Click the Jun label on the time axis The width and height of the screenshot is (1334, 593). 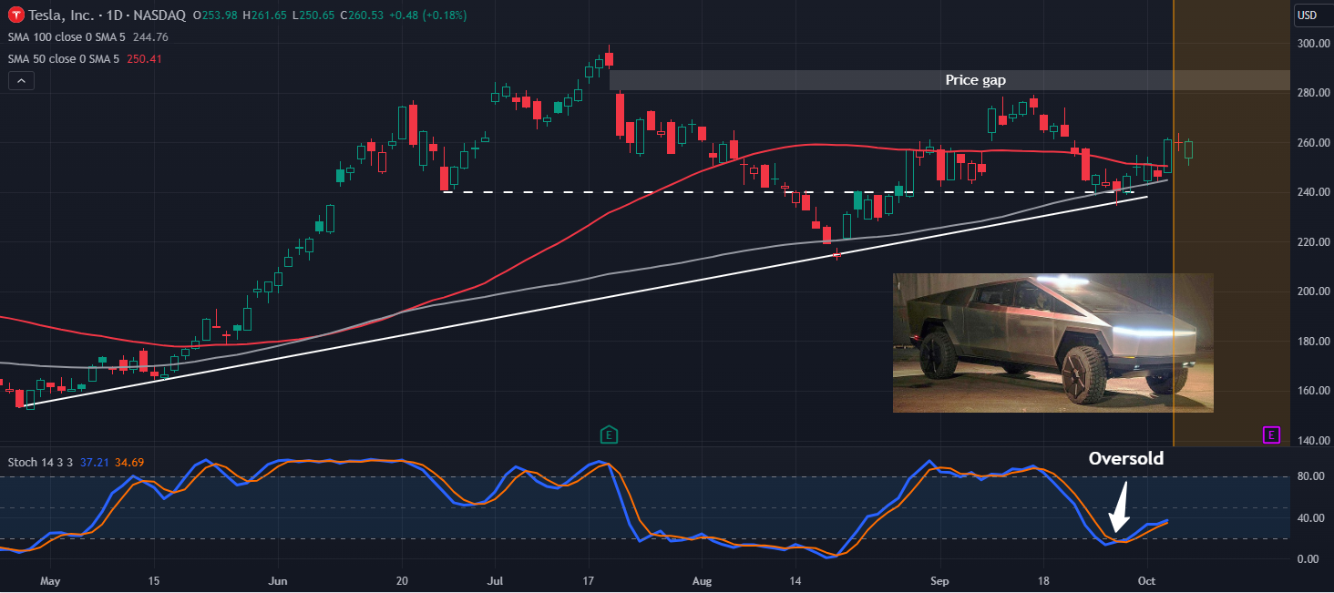279,579
